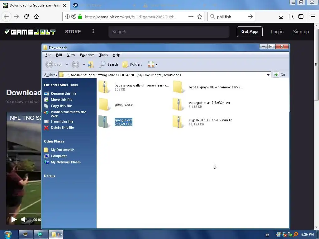The image size is (319, 239).
Task: Open Computer in Other Places
Action: click(x=59, y=156)
